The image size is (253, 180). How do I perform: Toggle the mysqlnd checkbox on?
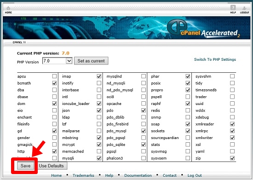(x=144, y=76)
